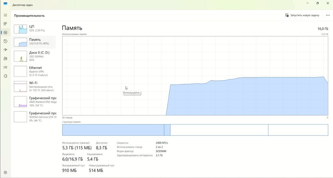
Task: Click the 'Структура памяти' label
Action: click(71, 122)
